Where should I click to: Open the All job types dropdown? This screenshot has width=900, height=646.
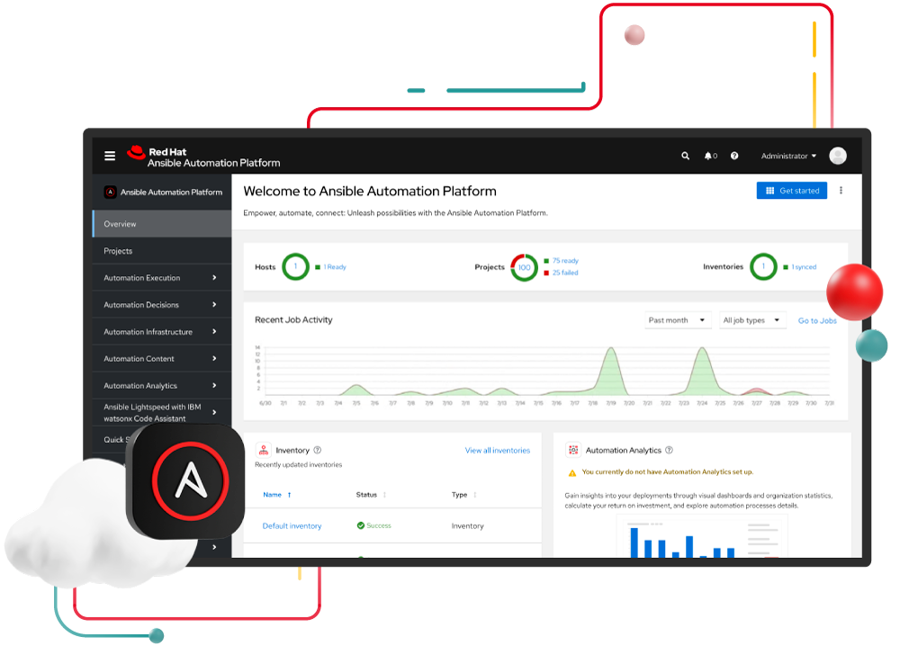pyautogui.click(x=751, y=319)
